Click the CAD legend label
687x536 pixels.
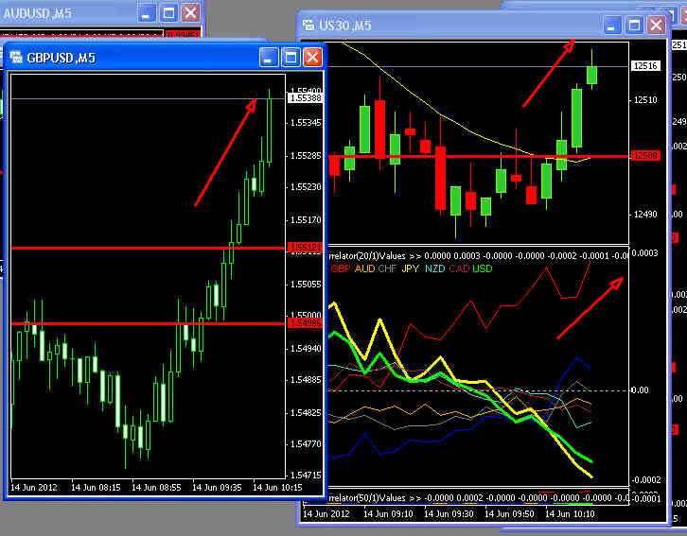point(459,268)
